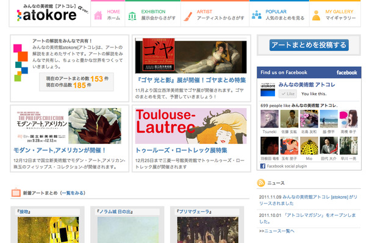The width and height of the screenshot is (372, 243).
Task: Click the 佐藤 profile picture in the Facebook box
Action: point(289,119)
